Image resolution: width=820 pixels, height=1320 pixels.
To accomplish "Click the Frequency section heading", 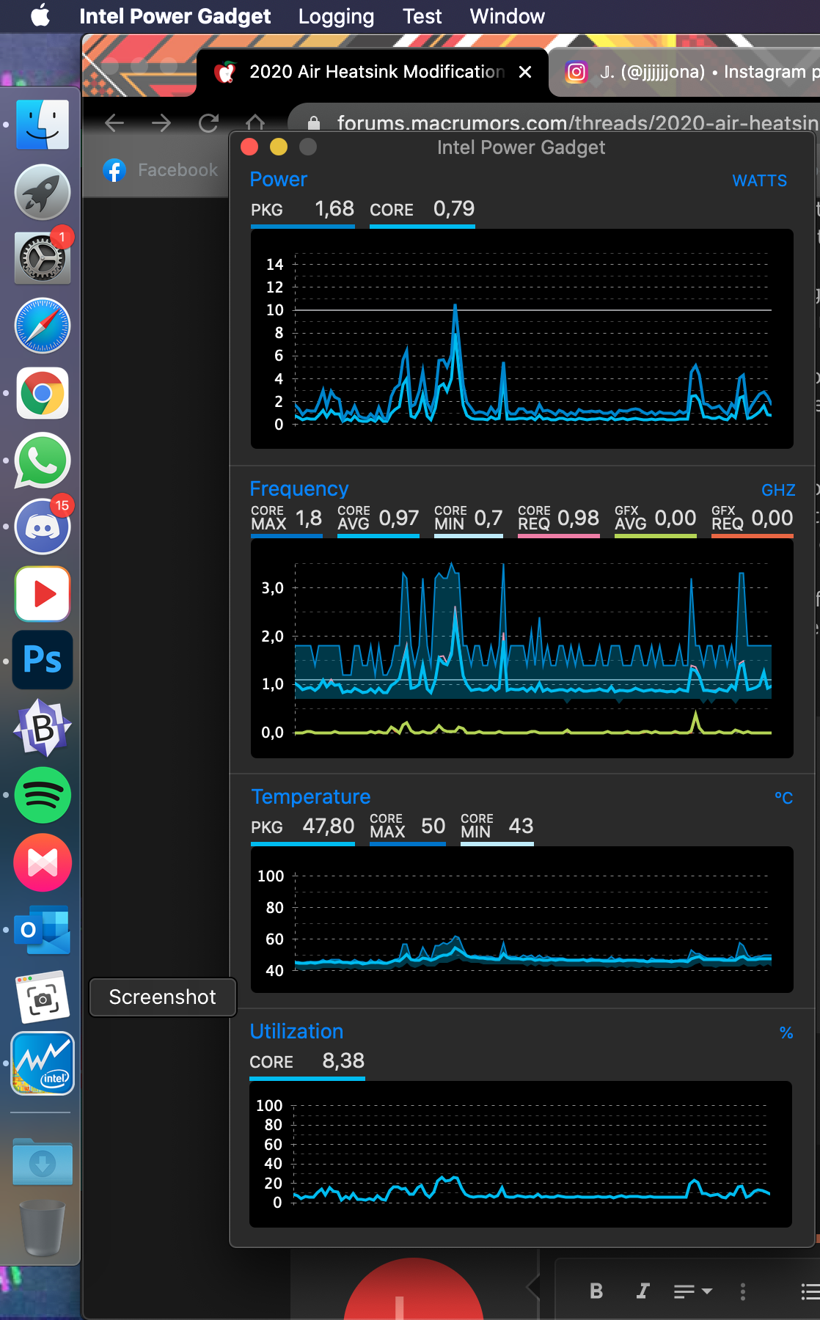I will (x=299, y=489).
